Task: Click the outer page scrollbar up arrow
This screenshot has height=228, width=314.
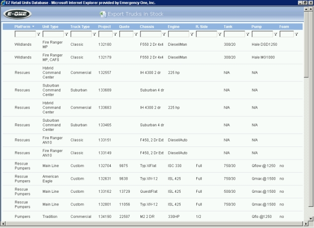Action: click(x=311, y=9)
